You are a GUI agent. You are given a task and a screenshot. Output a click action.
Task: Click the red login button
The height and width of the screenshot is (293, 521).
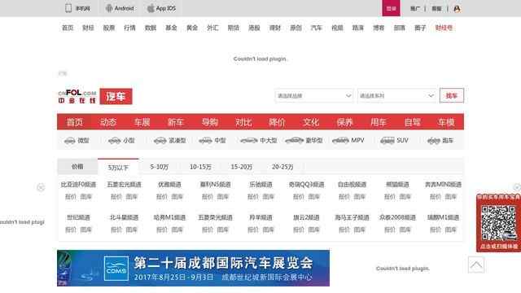[x=391, y=8]
